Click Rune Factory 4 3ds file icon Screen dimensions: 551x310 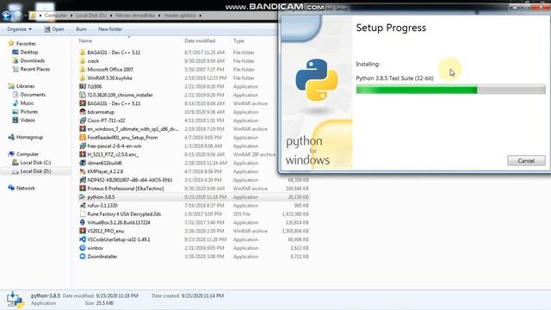[83, 214]
